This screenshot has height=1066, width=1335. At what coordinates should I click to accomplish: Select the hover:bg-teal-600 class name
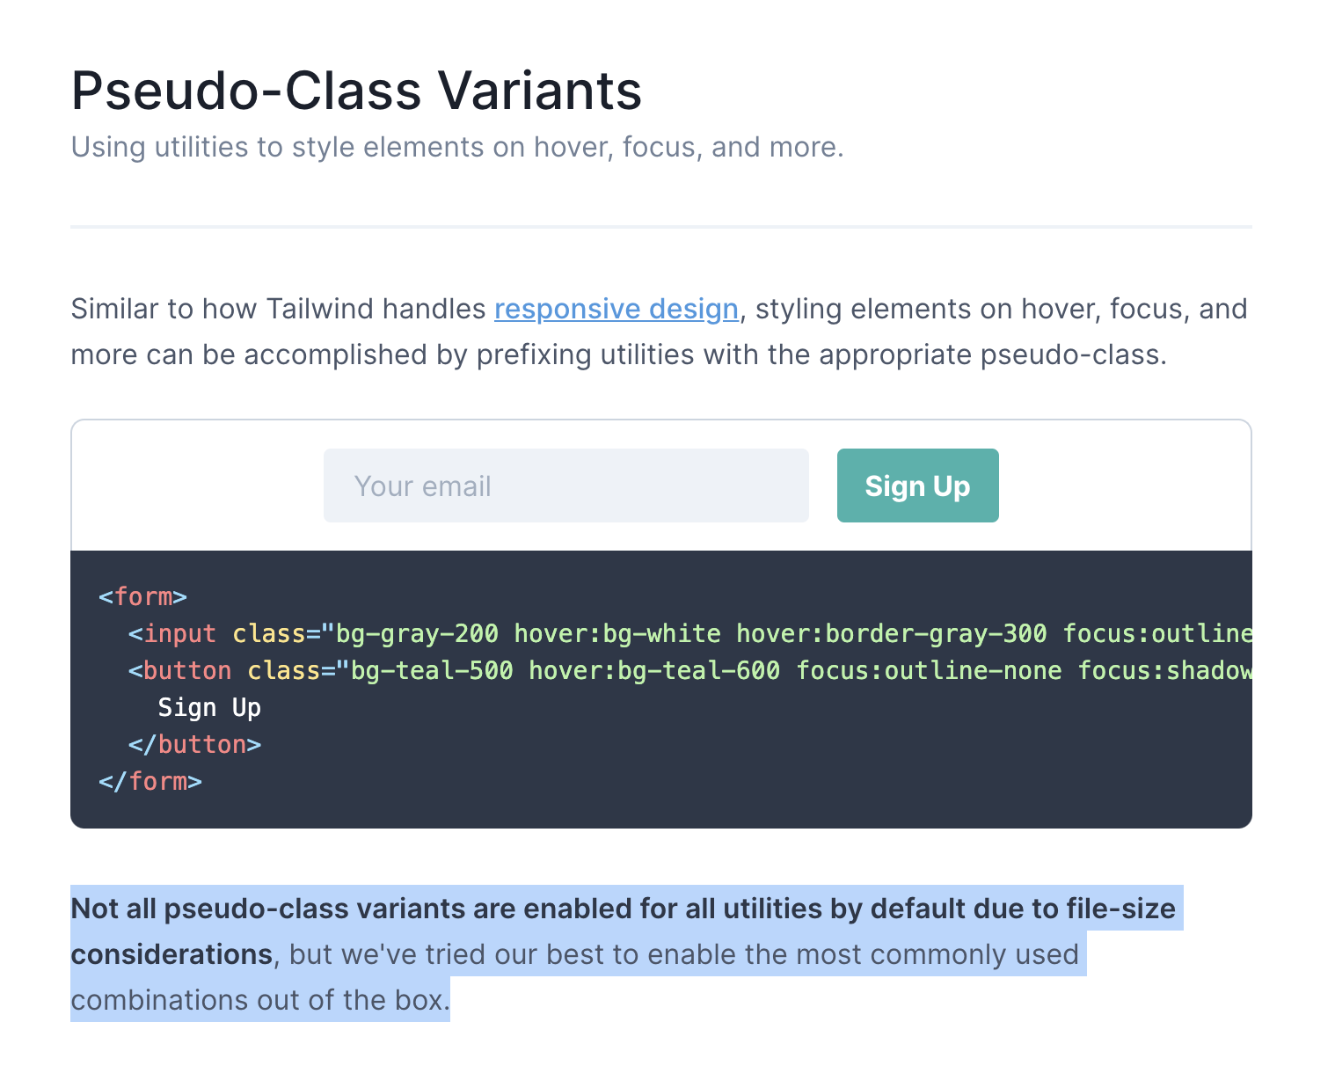653,670
